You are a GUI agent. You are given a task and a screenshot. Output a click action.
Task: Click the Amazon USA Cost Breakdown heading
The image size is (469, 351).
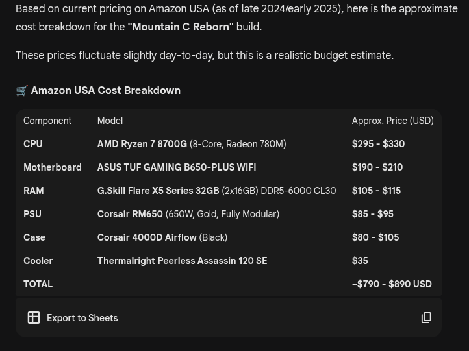106,91
